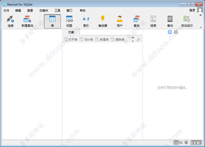
Task: Show the blue information panel icon
Action: [170, 32]
